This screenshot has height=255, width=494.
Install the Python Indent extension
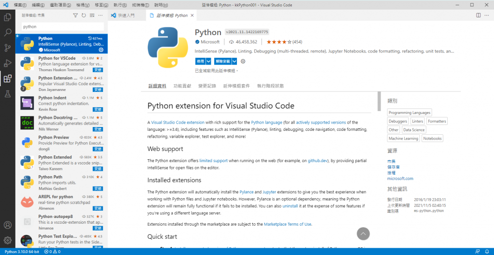tap(97, 110)
